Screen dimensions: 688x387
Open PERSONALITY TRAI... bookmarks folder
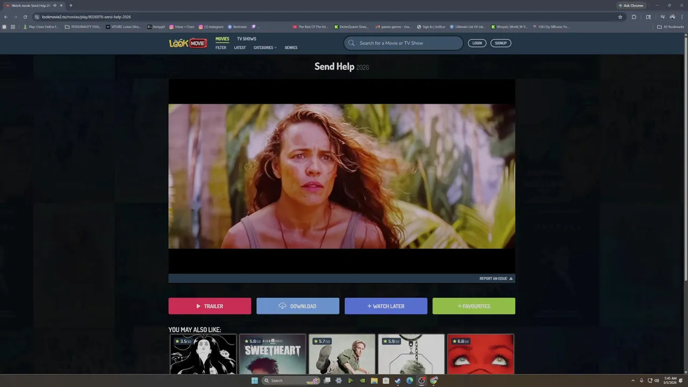point(83,26)
